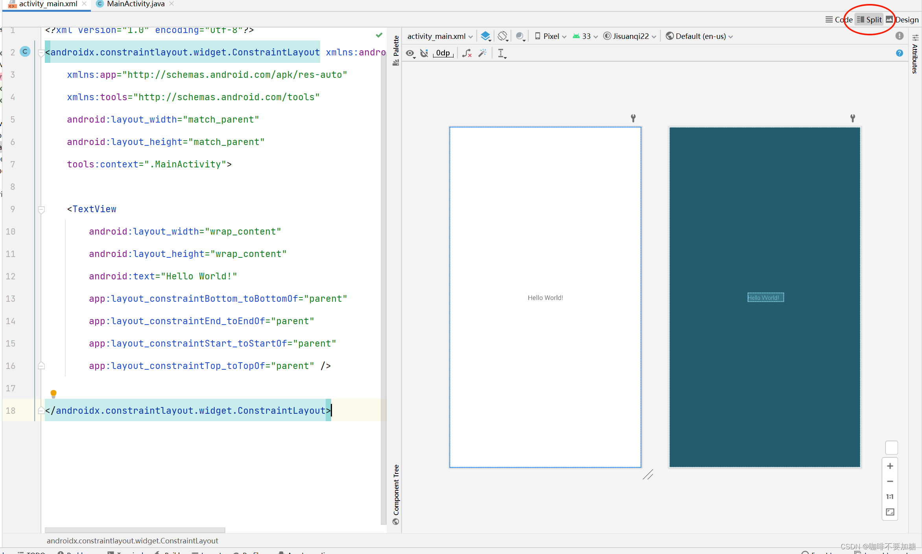The height and width of the screenshot is (554, 922).
Task: Collapse the TextView tag at line 9
Action: 41,209
